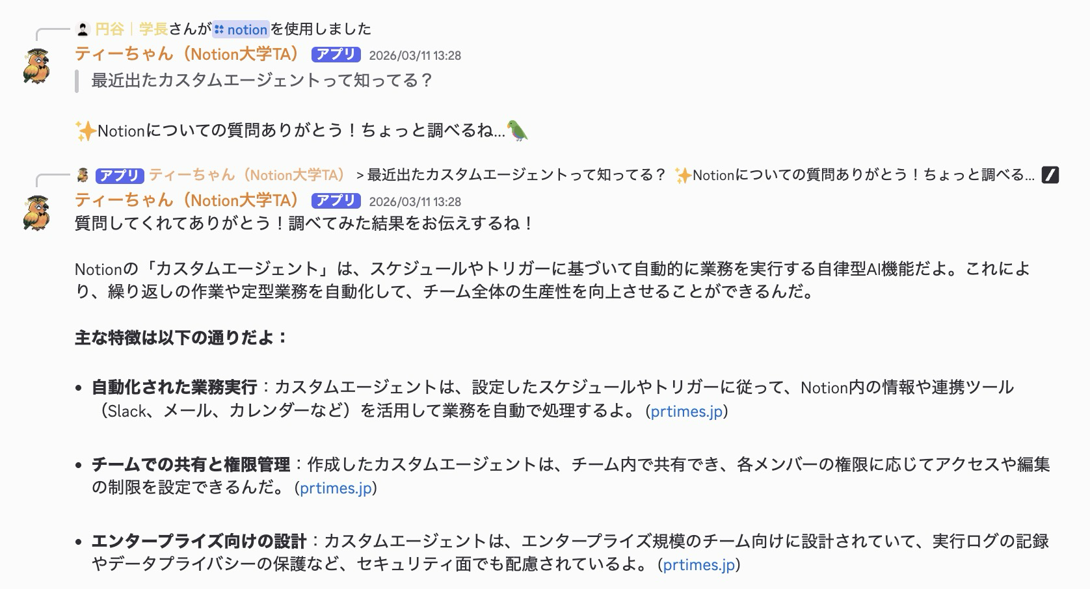
Task: Open the prtimes.jp link in the 自動化された業務実行 bullet
Action: click(x=686, y=412)
